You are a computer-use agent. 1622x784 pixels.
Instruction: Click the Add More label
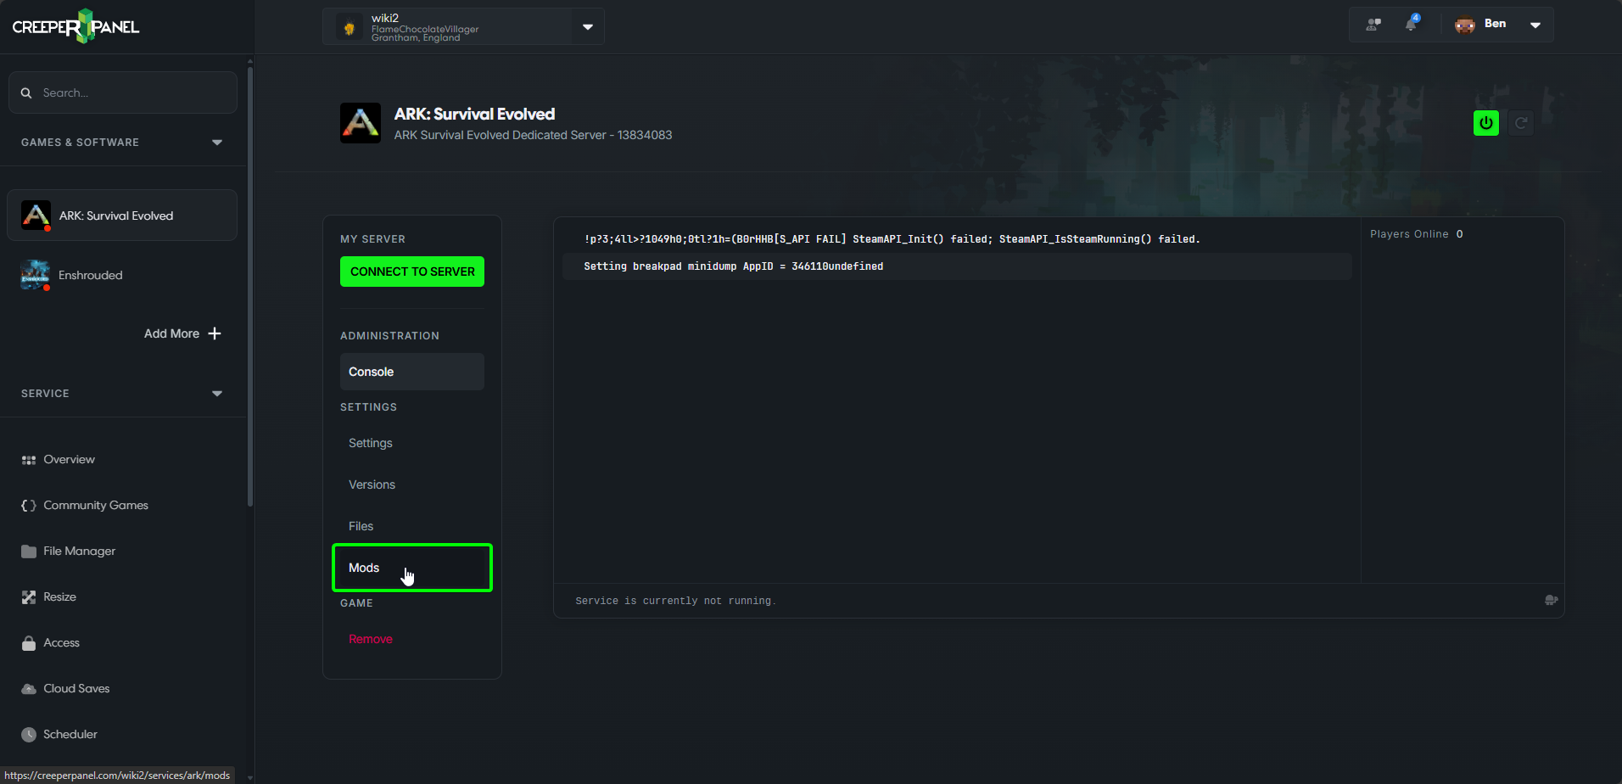(x=171, y=333)
